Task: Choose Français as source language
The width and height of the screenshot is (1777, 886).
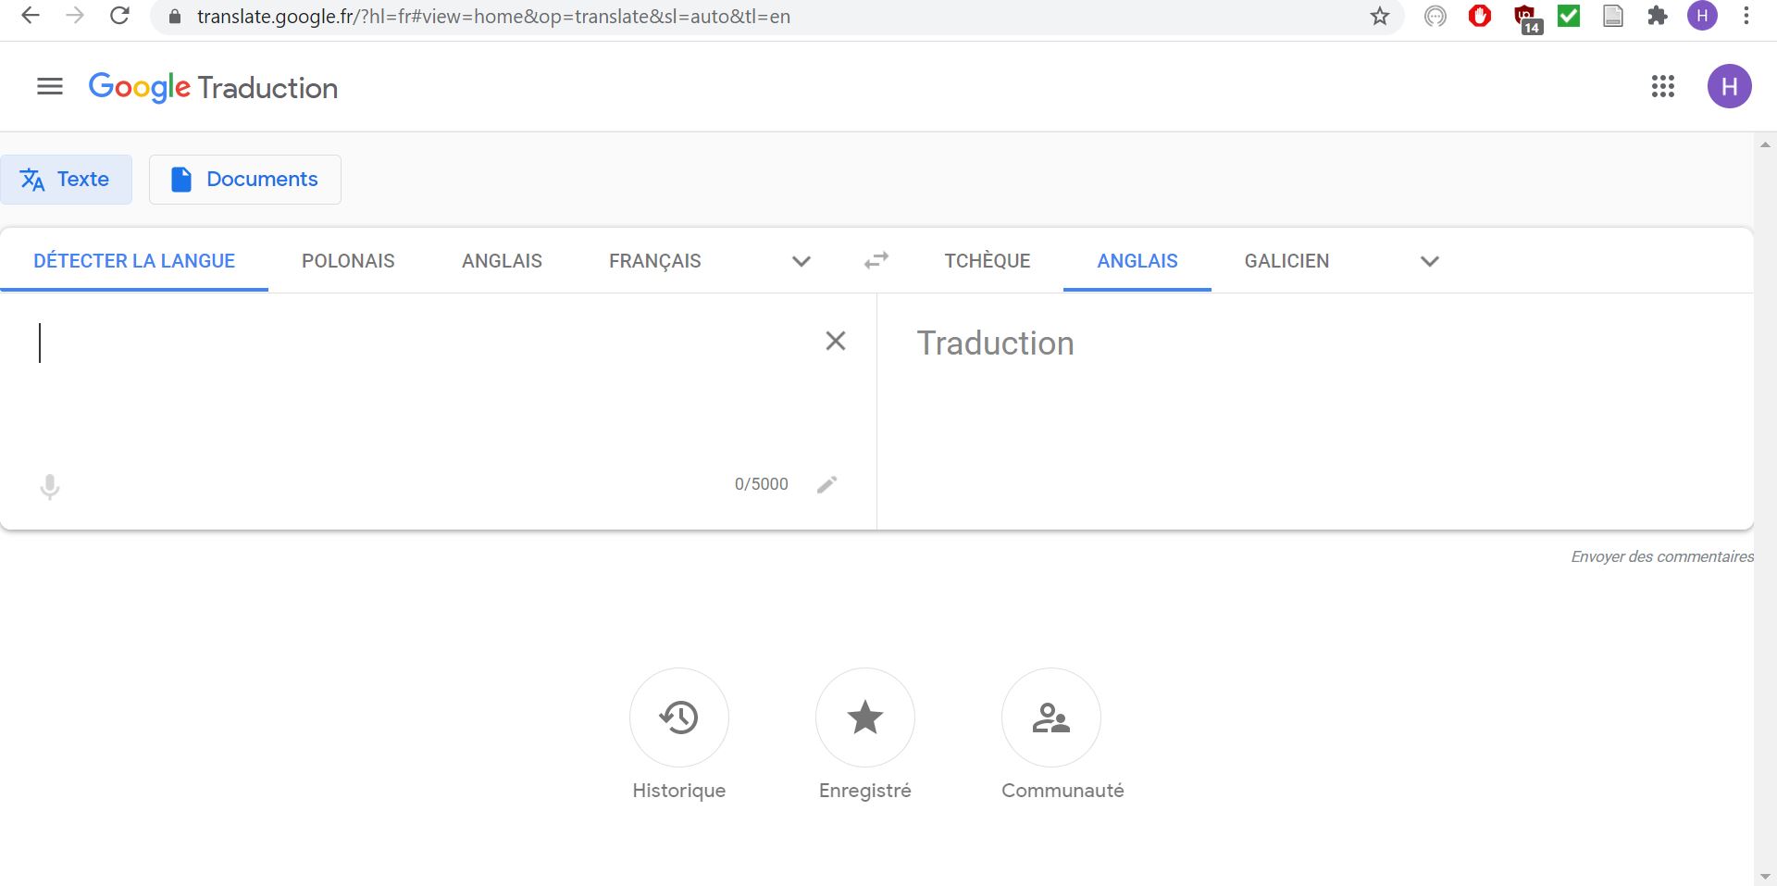Action: coord(655,261)
